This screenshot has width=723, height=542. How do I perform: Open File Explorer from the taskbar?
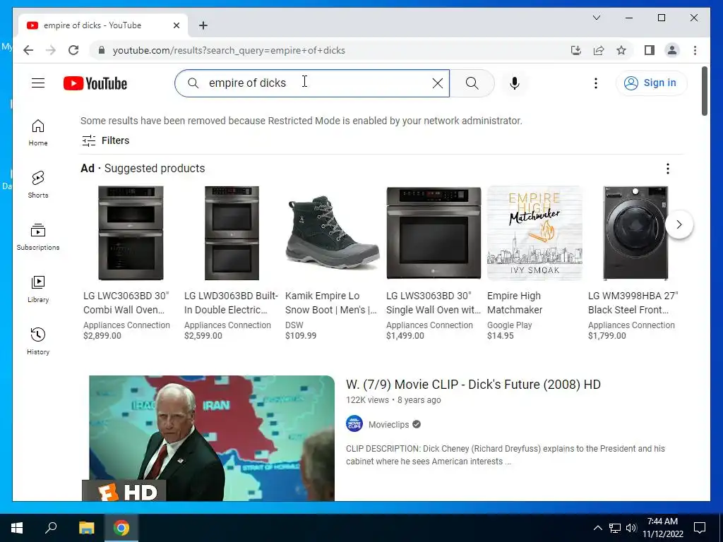click(86, 528)
